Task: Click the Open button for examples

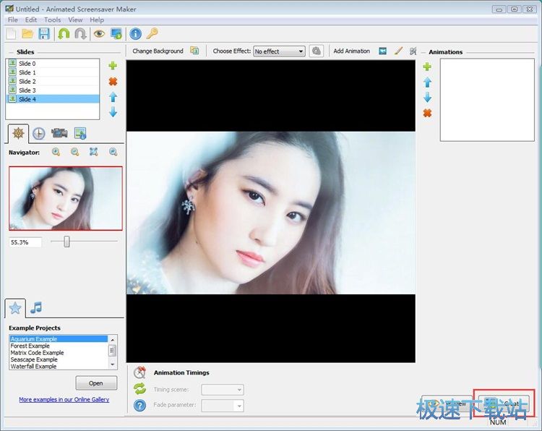Action: tap(96, 383)
